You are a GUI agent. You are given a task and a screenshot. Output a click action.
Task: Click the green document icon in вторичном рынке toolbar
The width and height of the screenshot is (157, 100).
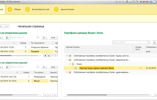[7, 38]
